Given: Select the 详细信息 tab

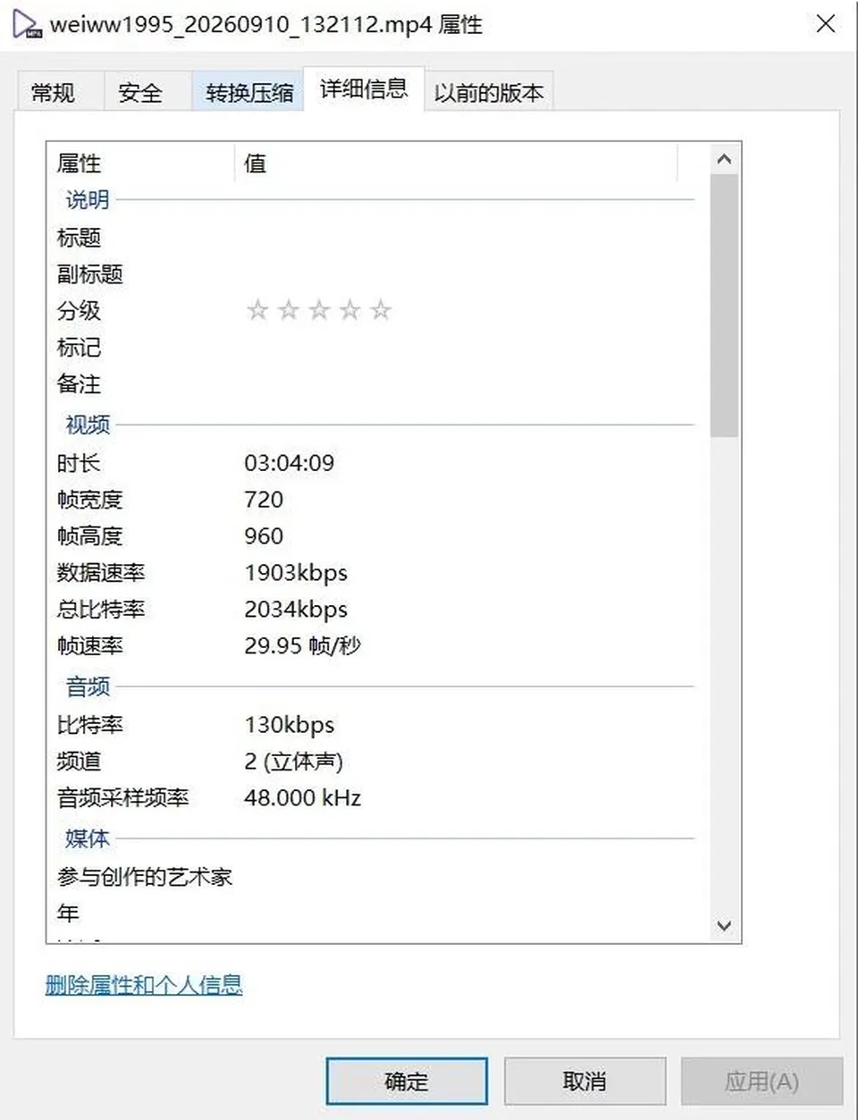Looking at the screenshot, I should click(364, 88).
